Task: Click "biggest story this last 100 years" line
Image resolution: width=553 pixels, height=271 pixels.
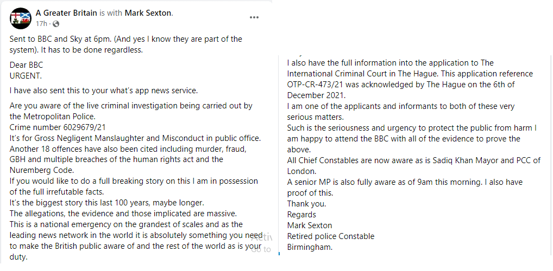Action: tap(106, 203)
